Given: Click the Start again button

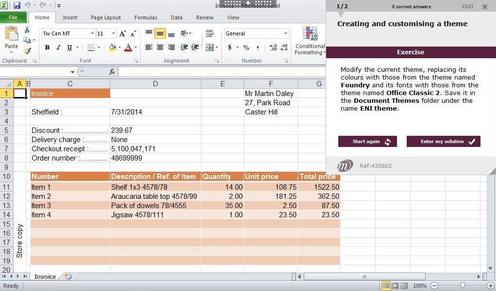Looking at the screenshot, I should [367, 142].
